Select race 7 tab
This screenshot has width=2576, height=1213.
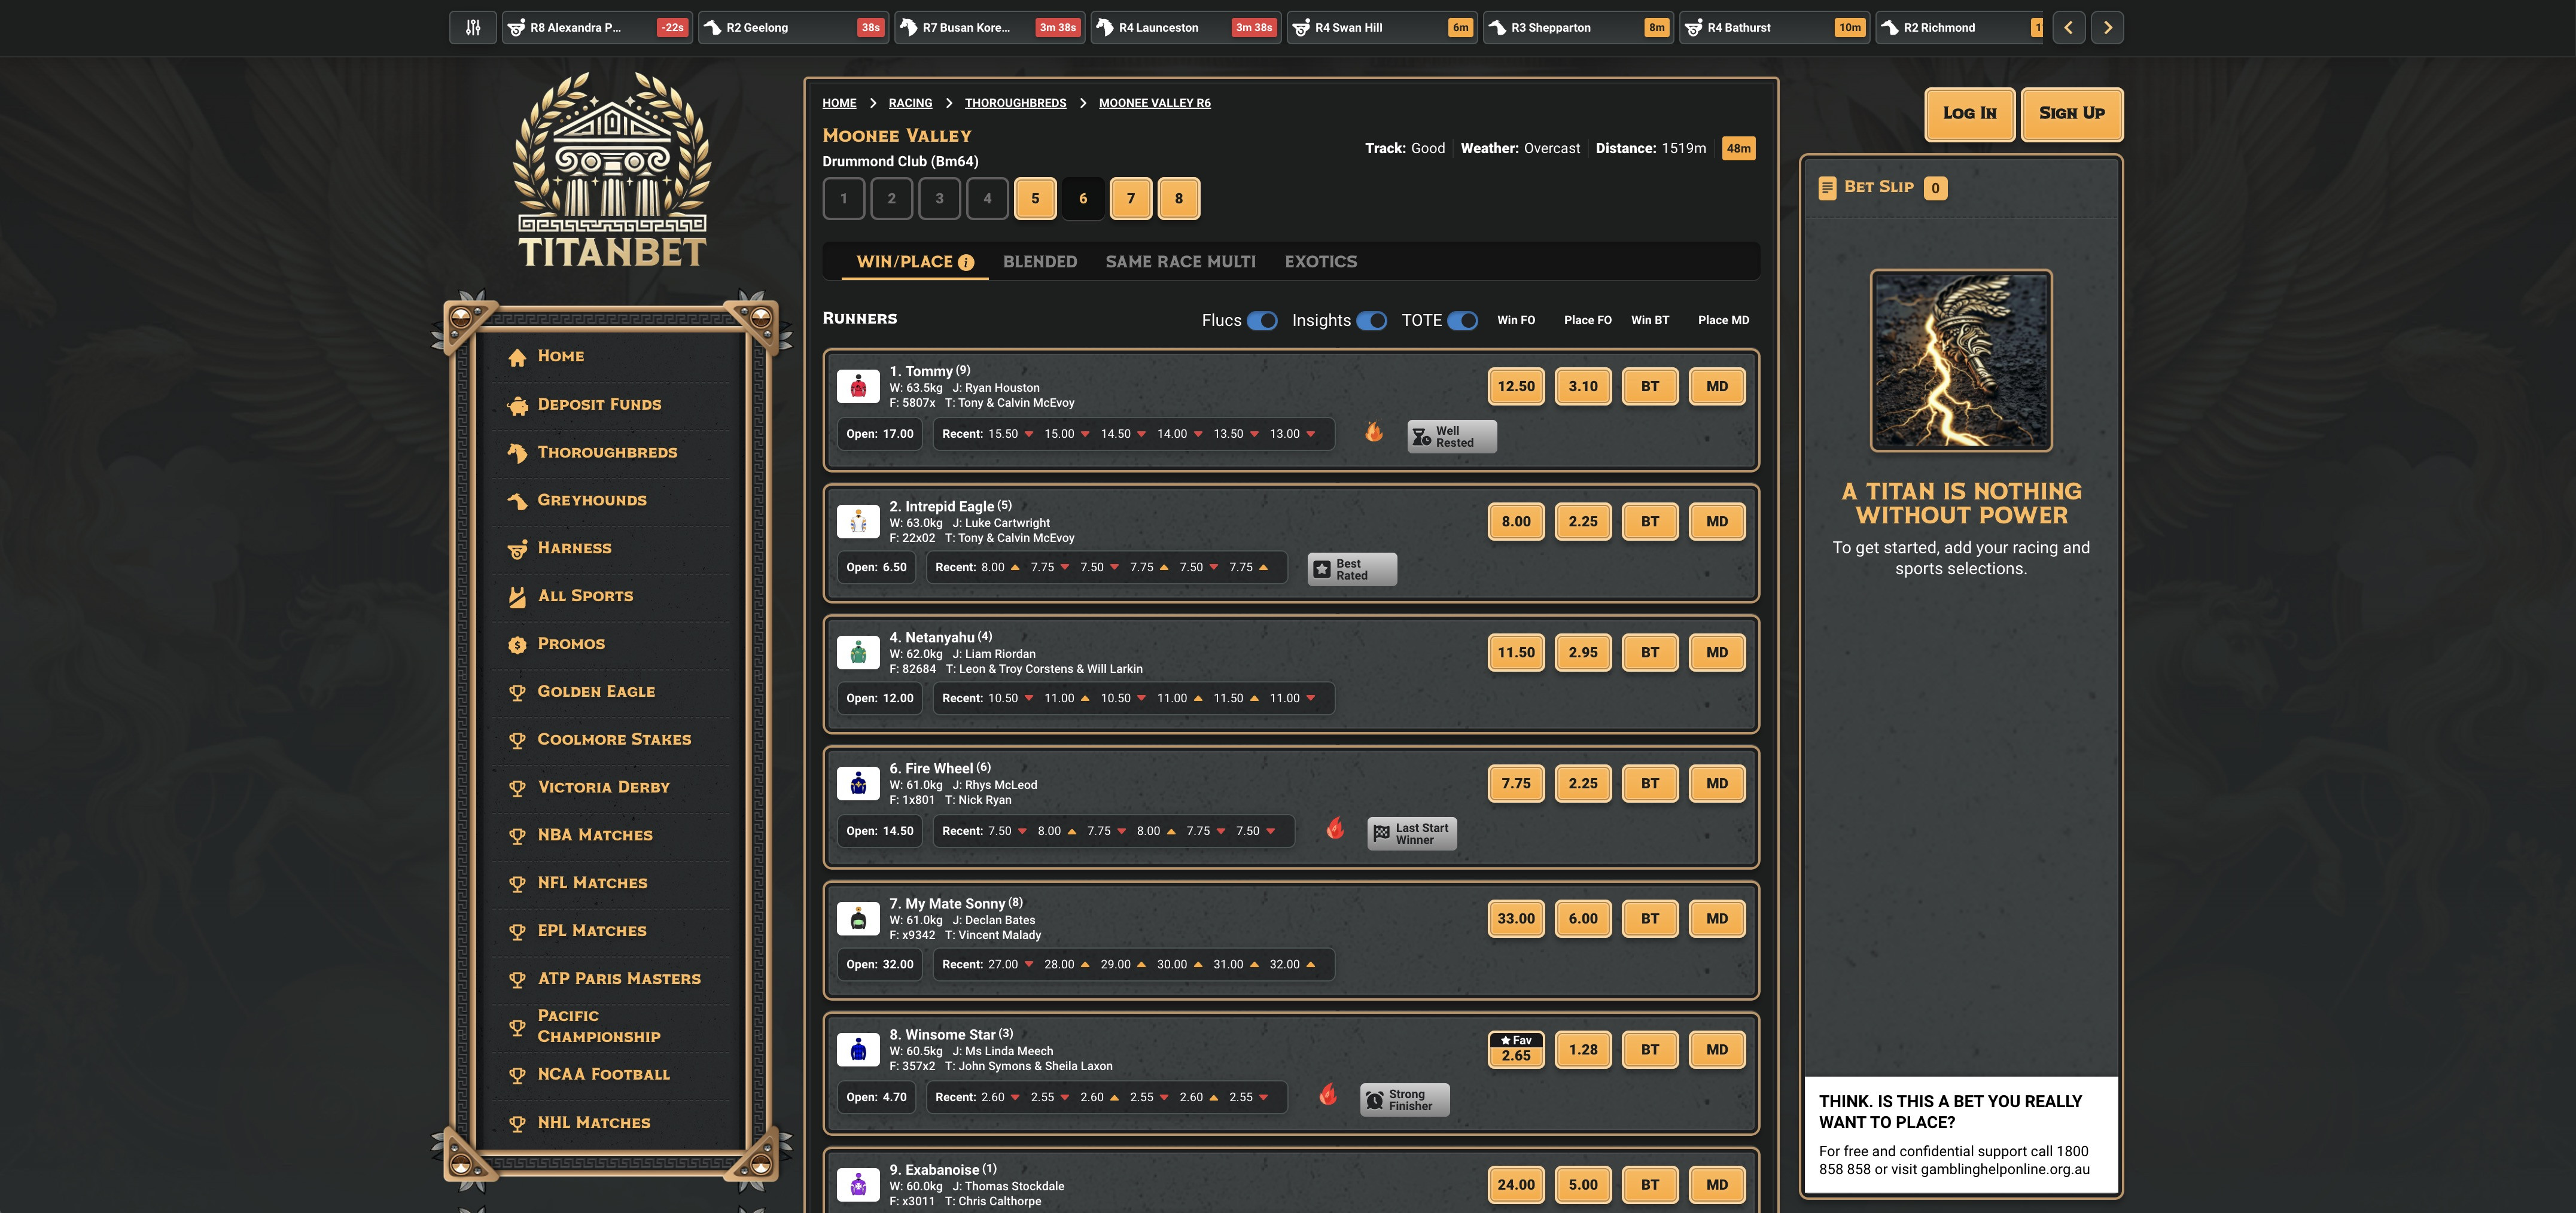[1131, 198]
